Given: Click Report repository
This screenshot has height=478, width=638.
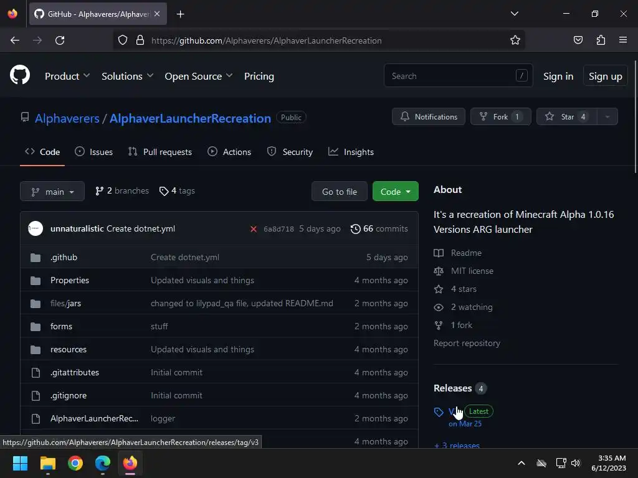Looking at the screenshot, I should click(467, 343).
